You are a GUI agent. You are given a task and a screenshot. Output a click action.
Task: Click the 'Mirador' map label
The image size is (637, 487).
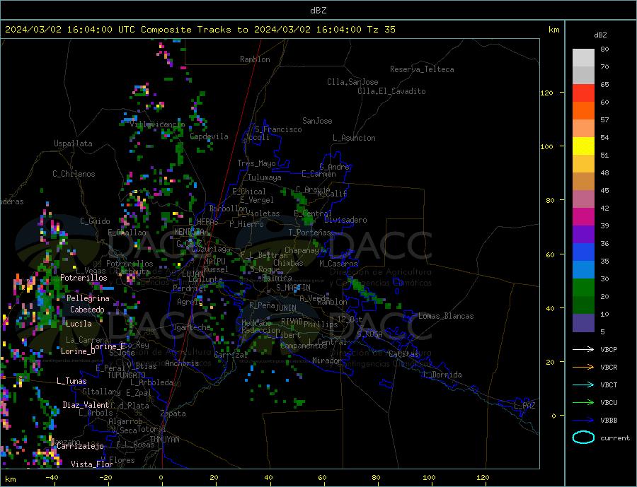coord(328,360)
